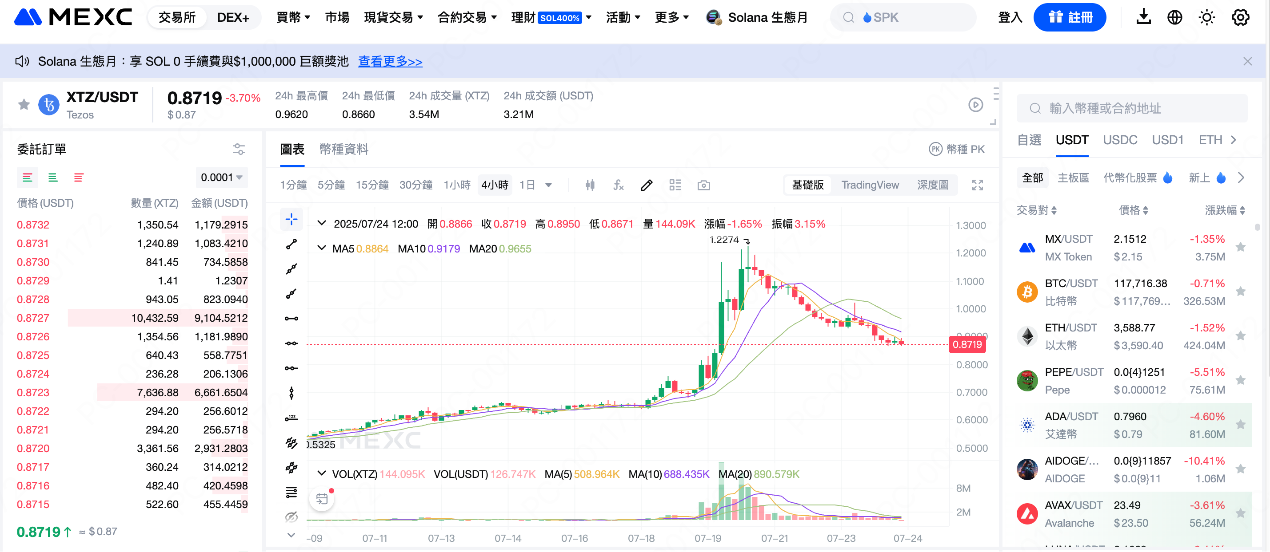Toggle the drawing pencil tool
This screenshot has height=552, width=1270.
tap(647, 185)
